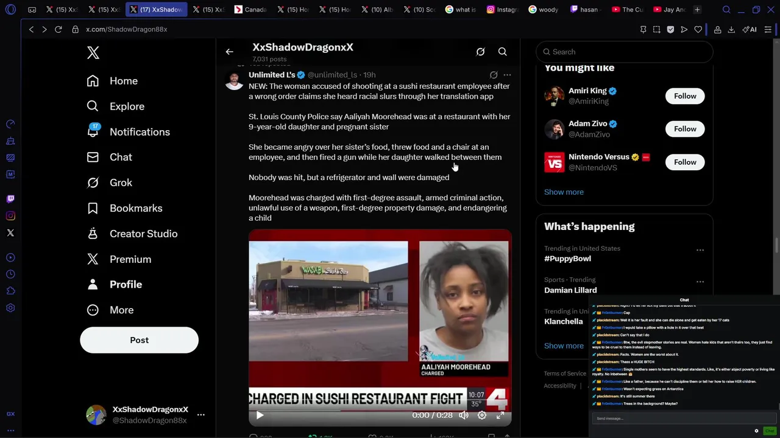Open history clock in Opera sidebar
The image size is (780, 438).
click(x=10, y=274)
